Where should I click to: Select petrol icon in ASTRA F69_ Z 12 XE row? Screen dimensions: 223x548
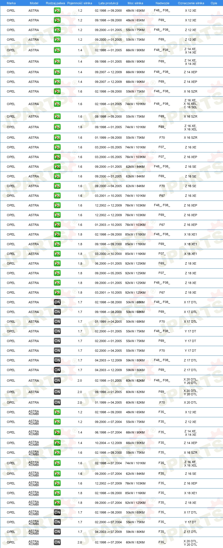click(x=57, y=40)
